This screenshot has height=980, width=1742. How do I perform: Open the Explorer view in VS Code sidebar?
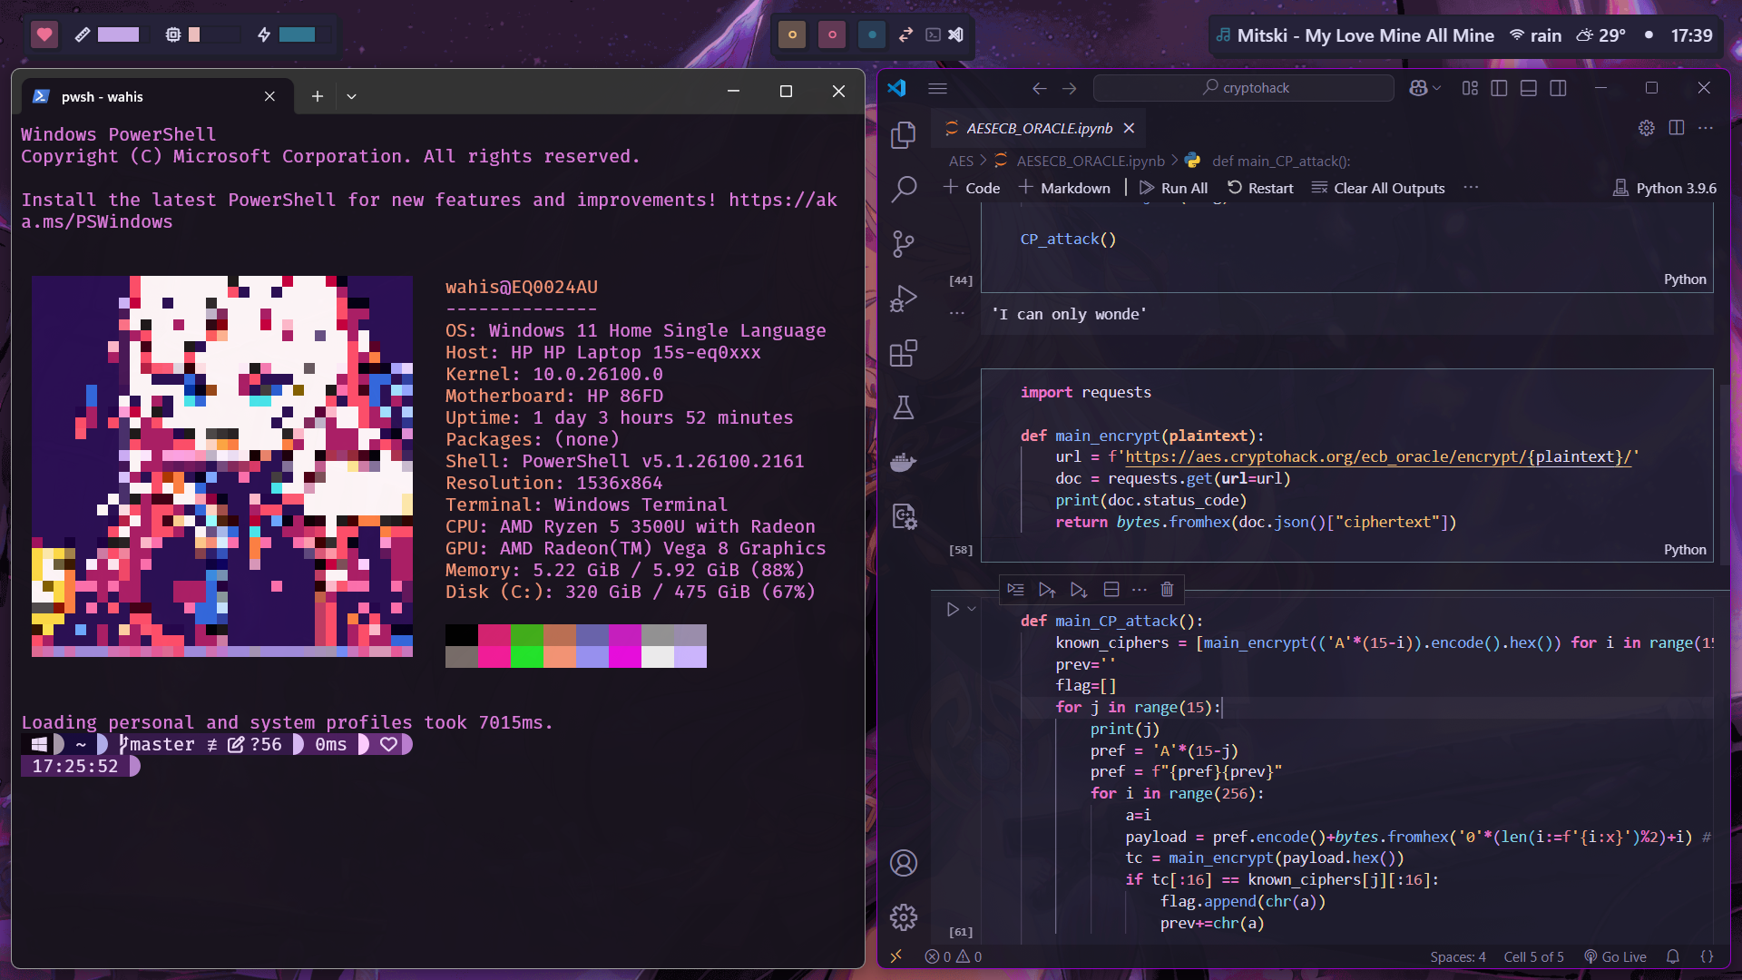904,134
